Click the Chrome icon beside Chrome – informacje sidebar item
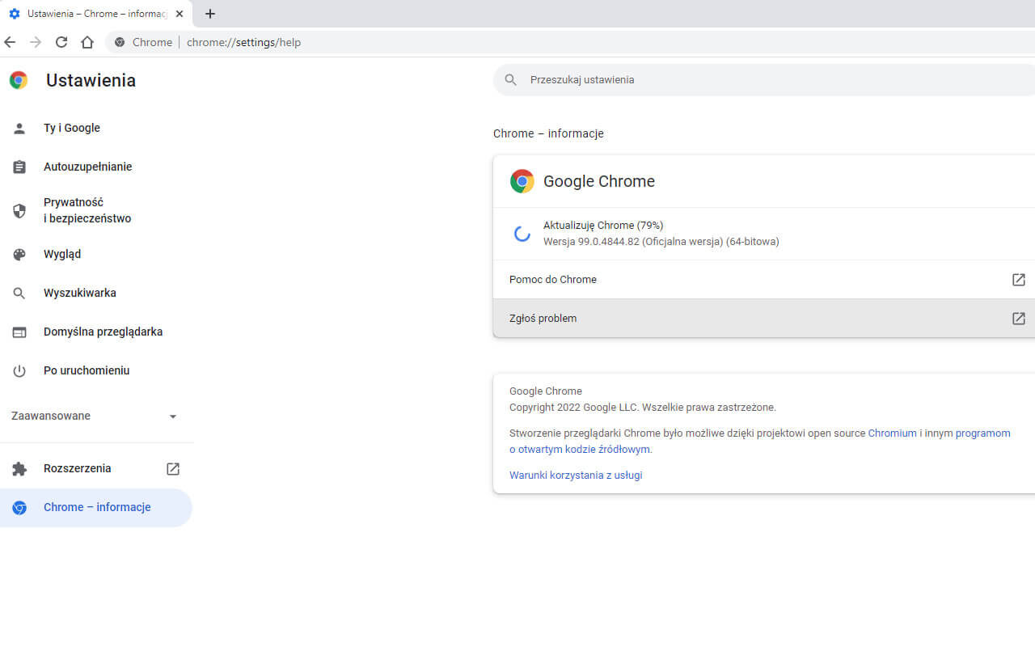This screenshot has width=1035, height=647. [x=19, y=508]
